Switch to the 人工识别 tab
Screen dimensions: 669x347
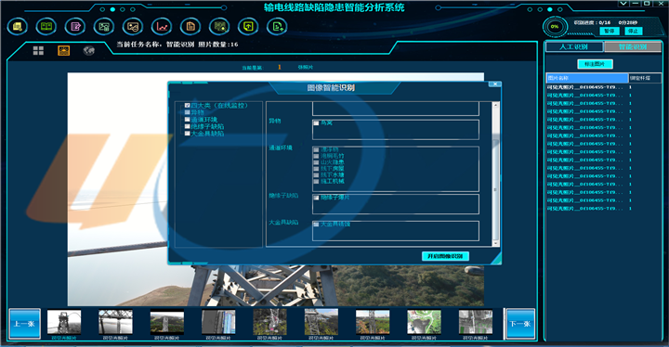pyautogui.click(x=574, y=47)
